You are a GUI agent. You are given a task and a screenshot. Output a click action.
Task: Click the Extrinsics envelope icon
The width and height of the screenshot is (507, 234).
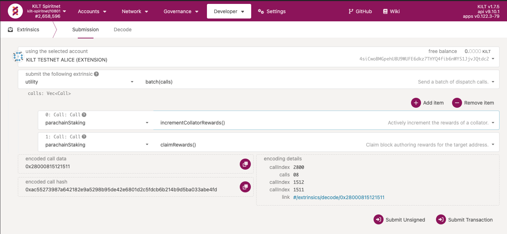11,30
